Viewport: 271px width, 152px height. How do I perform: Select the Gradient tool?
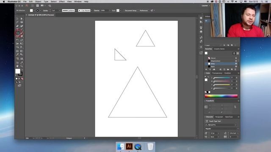click(22, 51)
